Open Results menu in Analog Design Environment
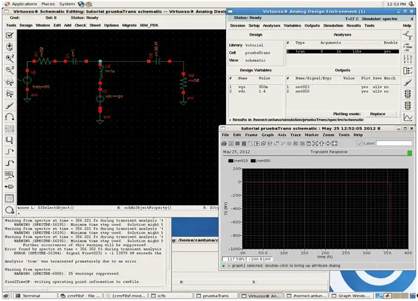The width and height of the screenshot is (418, 301). click(x=354, y=25)
